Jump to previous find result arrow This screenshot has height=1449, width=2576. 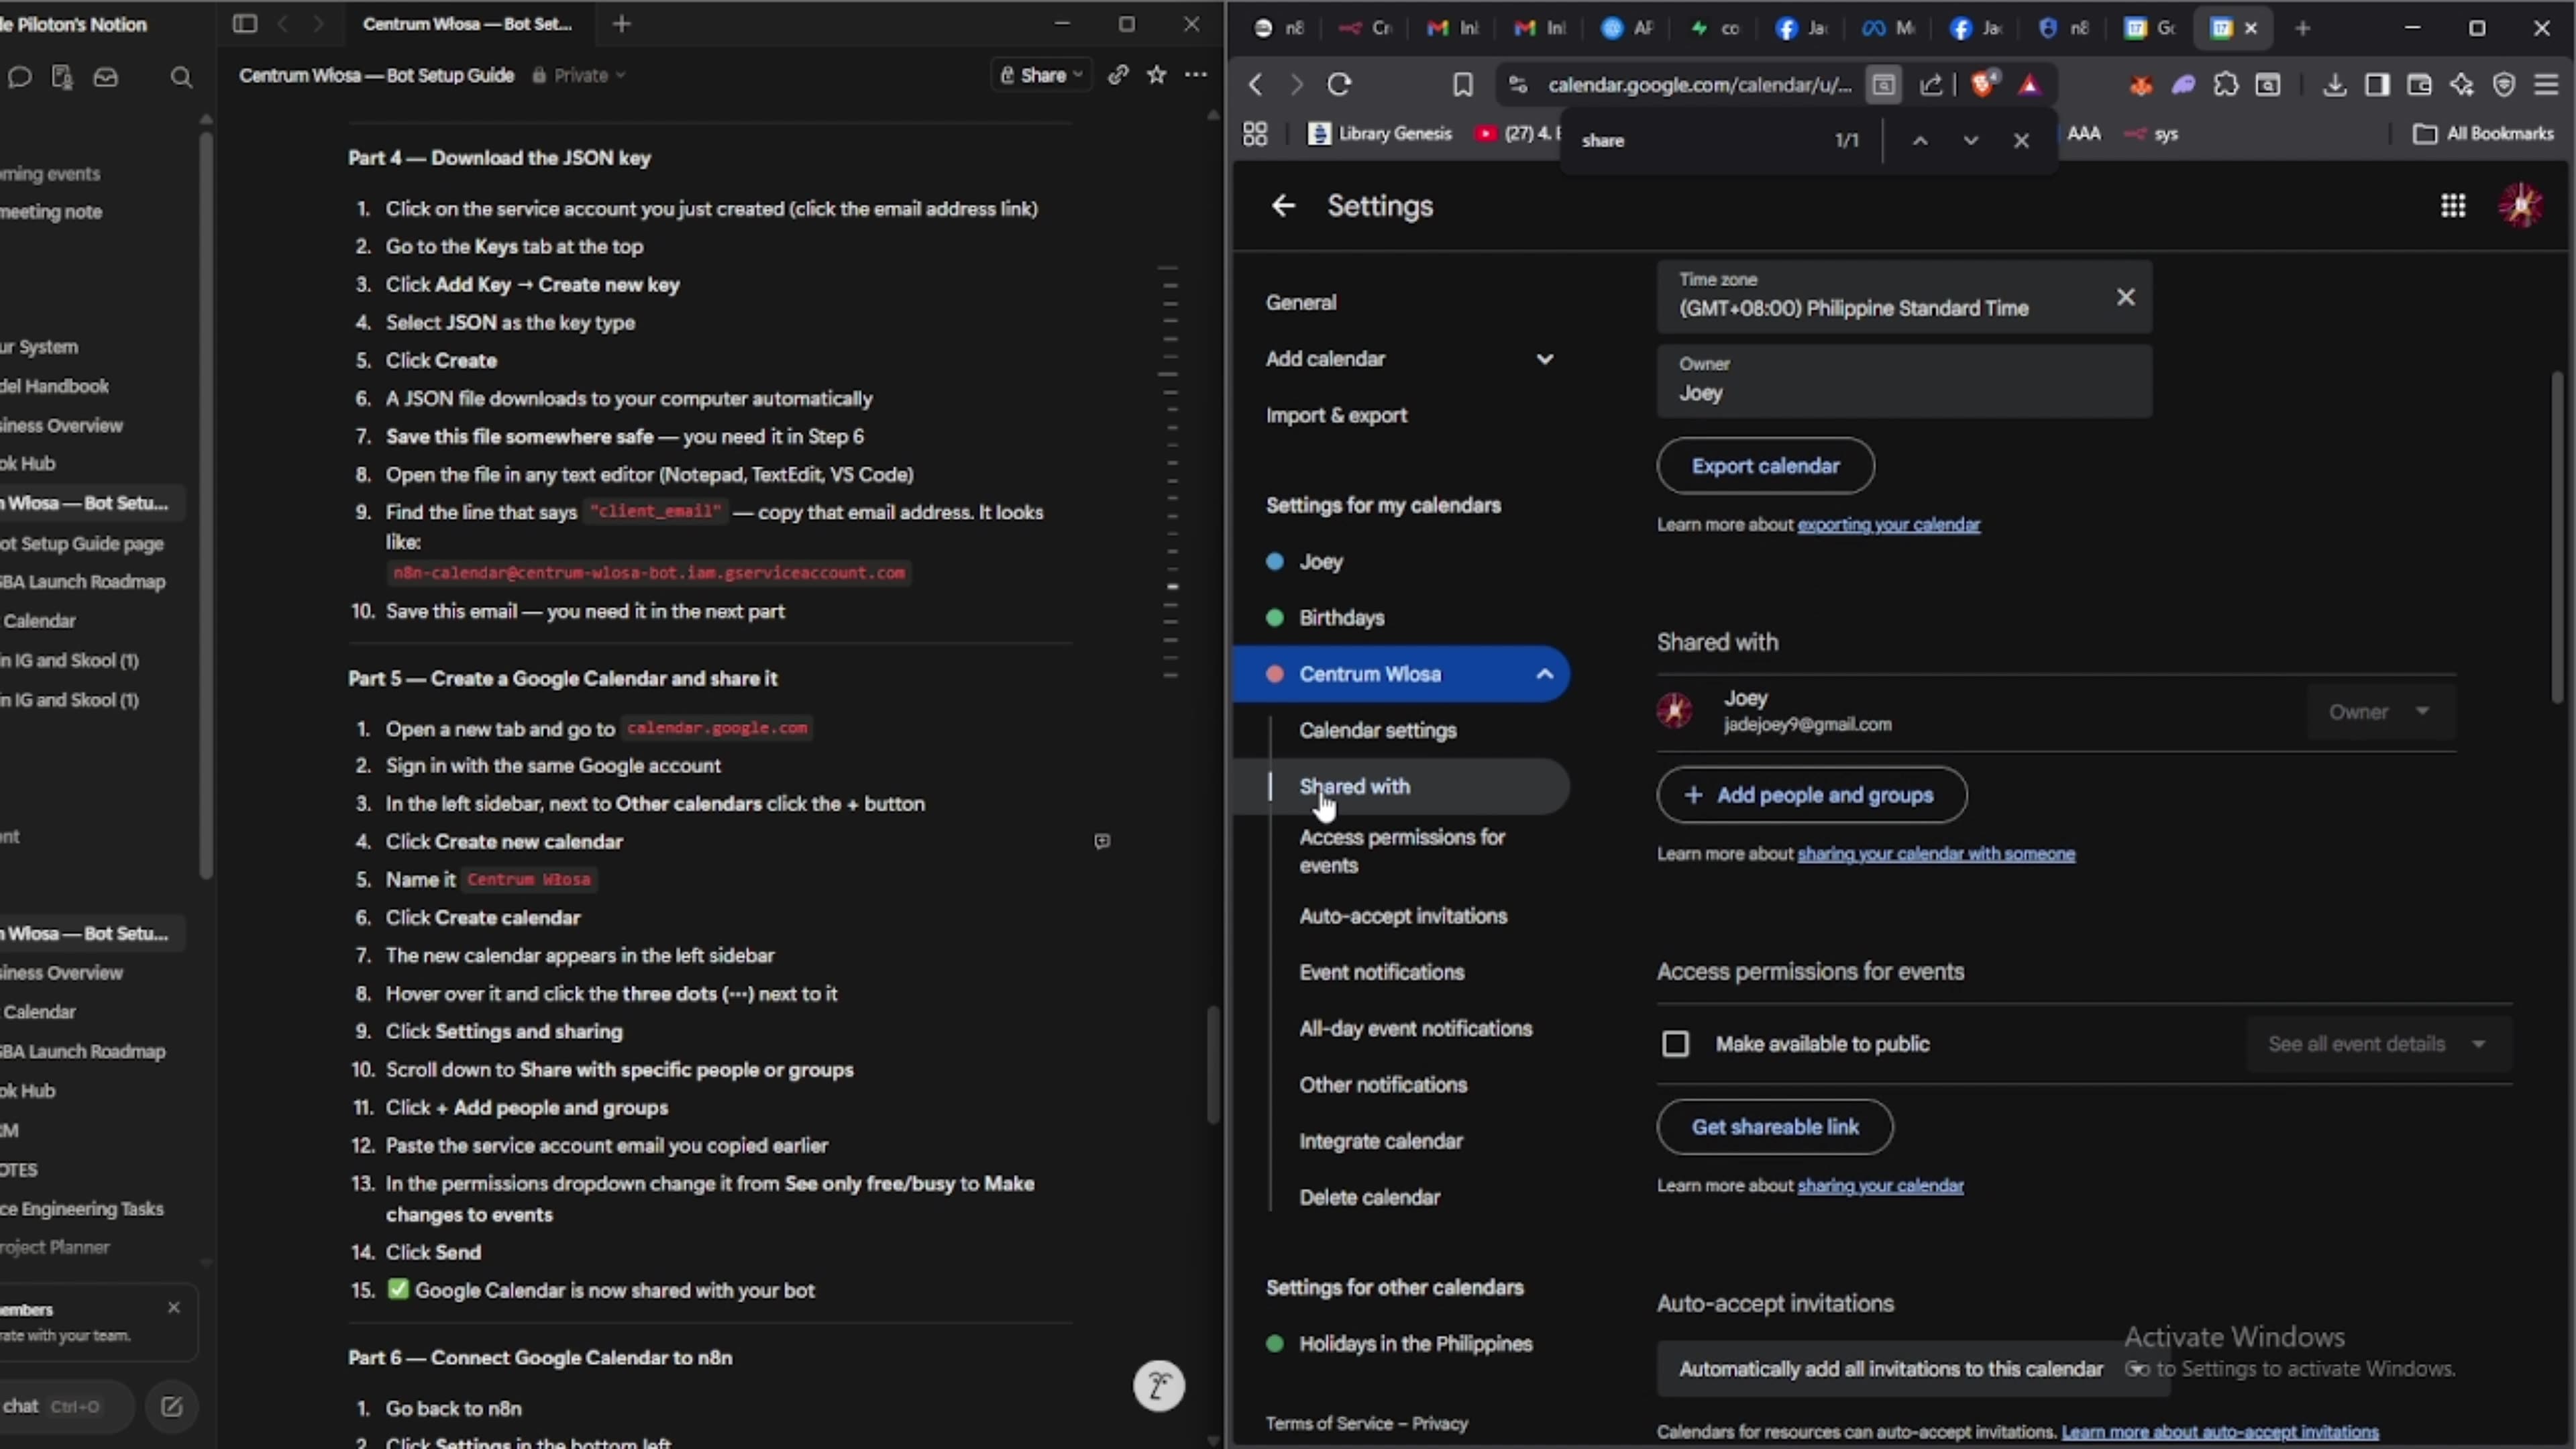point(1920,141)
